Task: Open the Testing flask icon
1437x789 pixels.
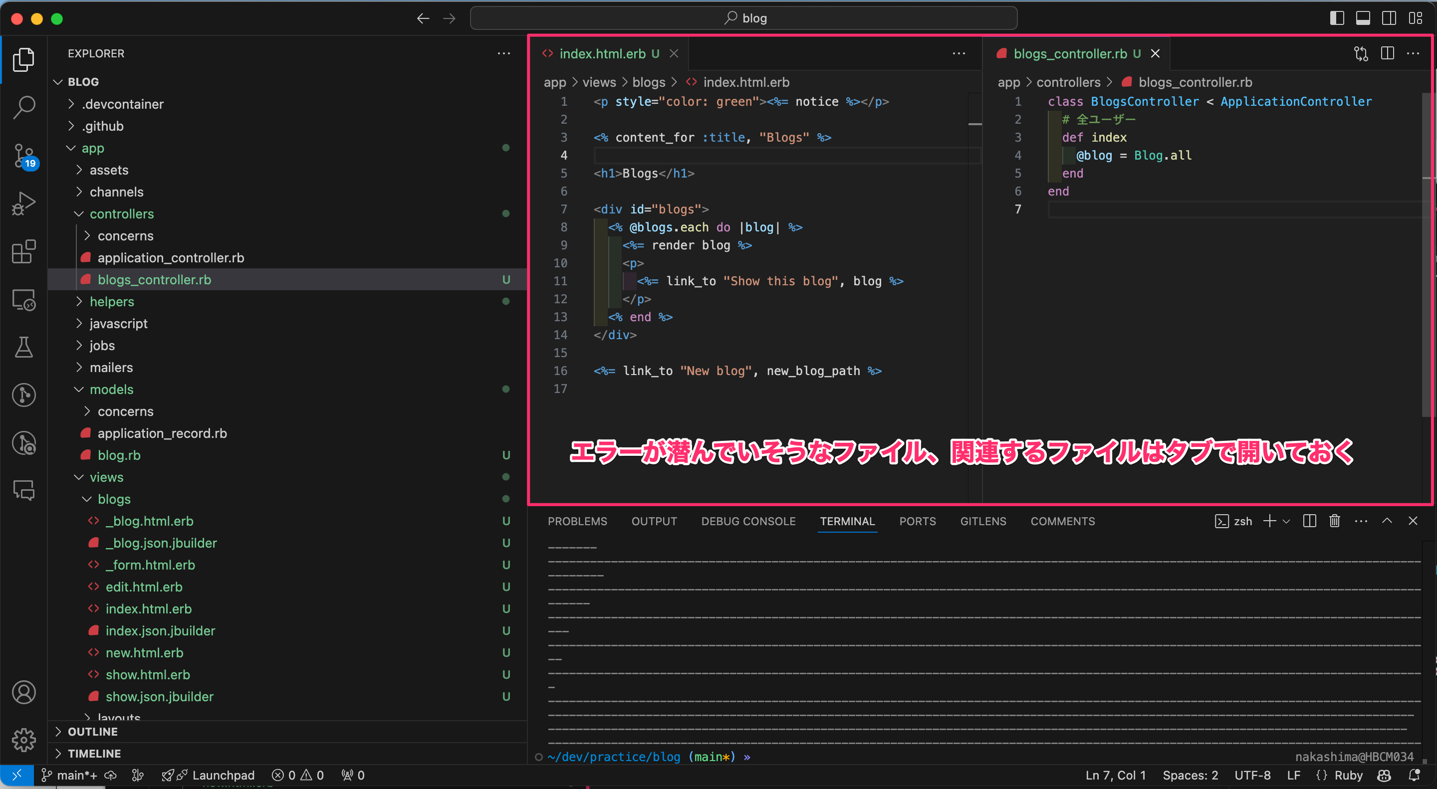Action: coord(23,348)
